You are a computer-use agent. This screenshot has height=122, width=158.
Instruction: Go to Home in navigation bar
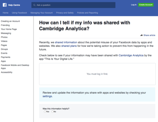[5, 13]
